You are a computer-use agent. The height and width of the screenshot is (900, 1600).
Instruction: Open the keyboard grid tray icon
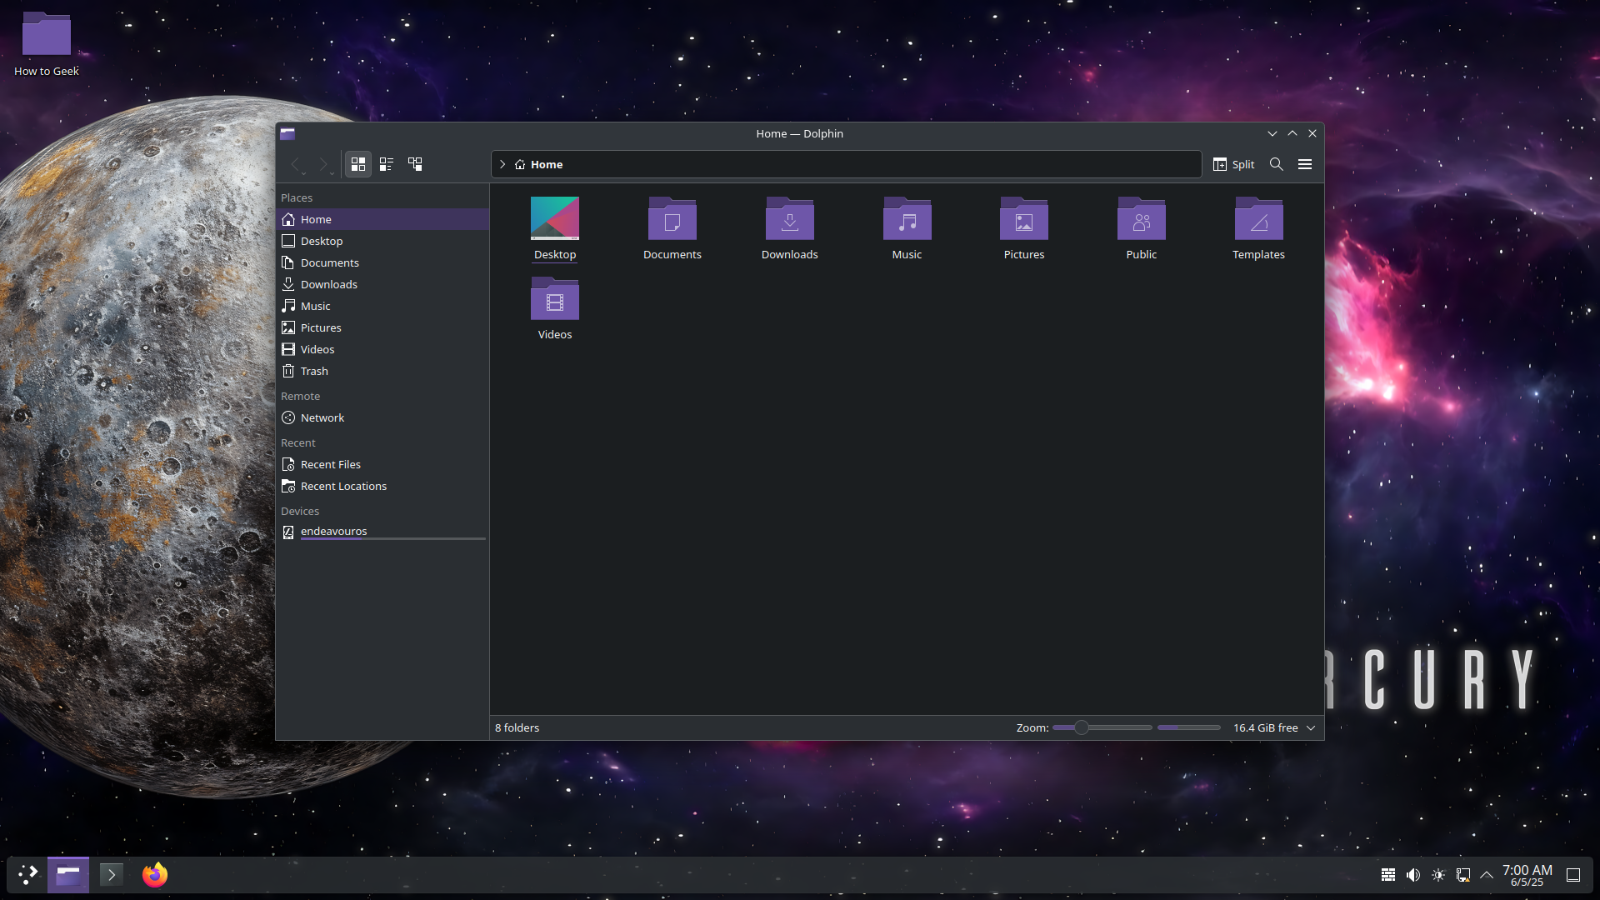(x=1388, y=875)
